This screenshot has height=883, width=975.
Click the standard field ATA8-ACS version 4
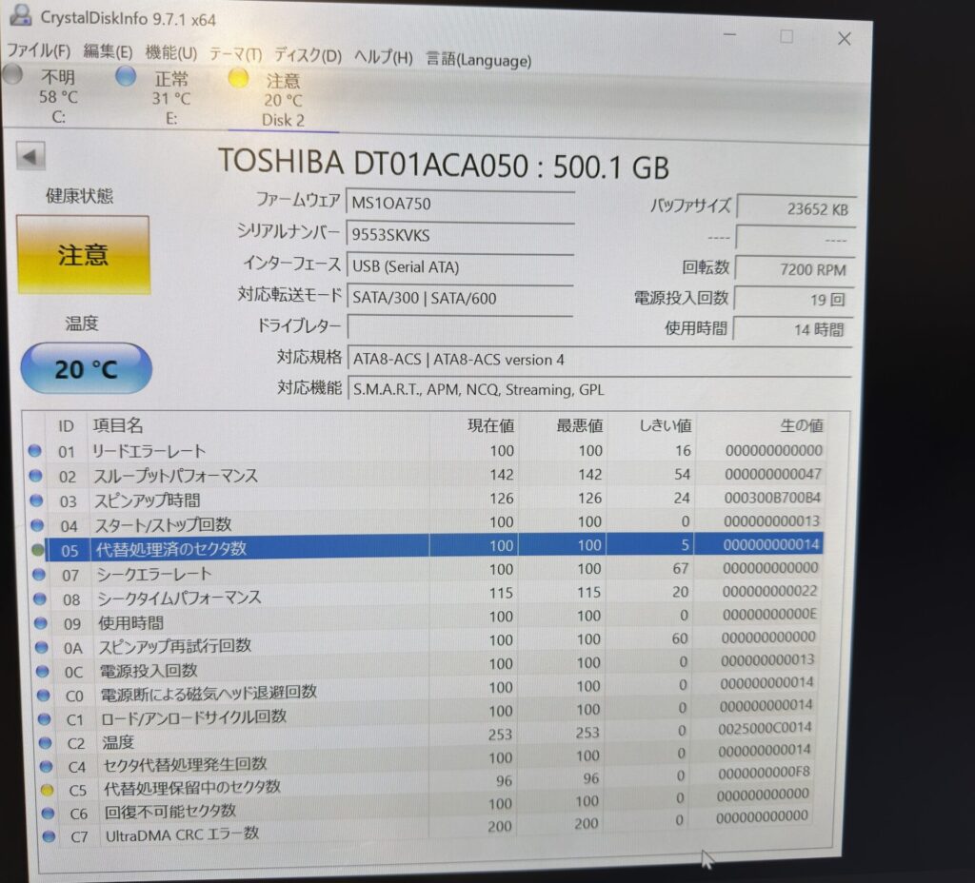(599, 359)
